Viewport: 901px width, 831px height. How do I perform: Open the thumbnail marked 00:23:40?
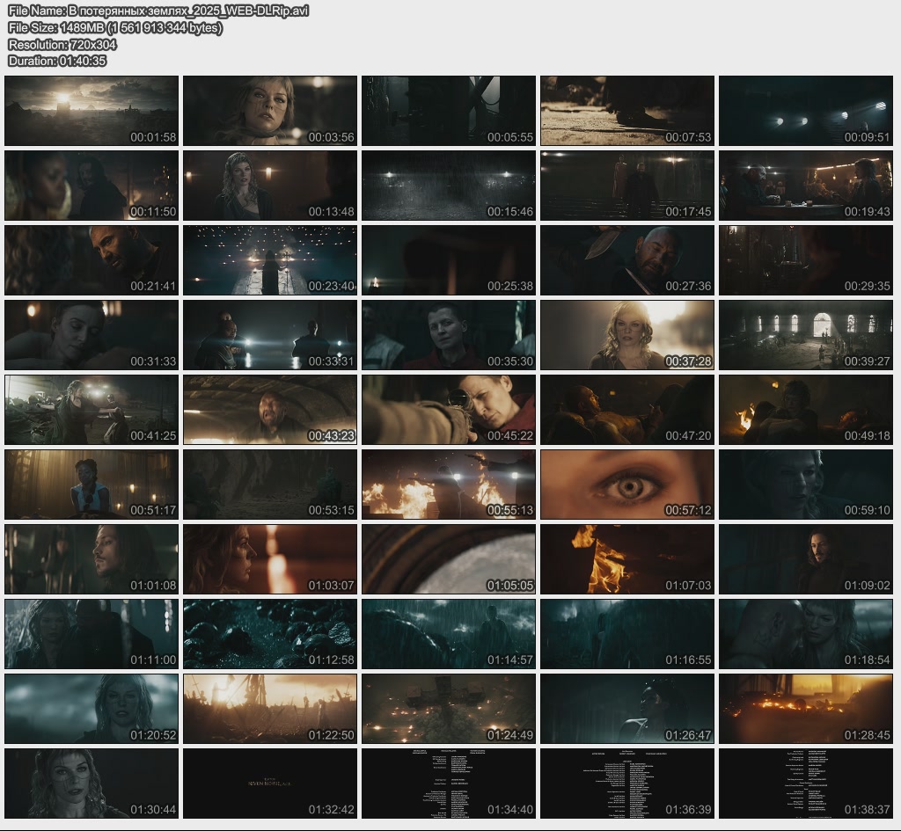pos(270,260)
